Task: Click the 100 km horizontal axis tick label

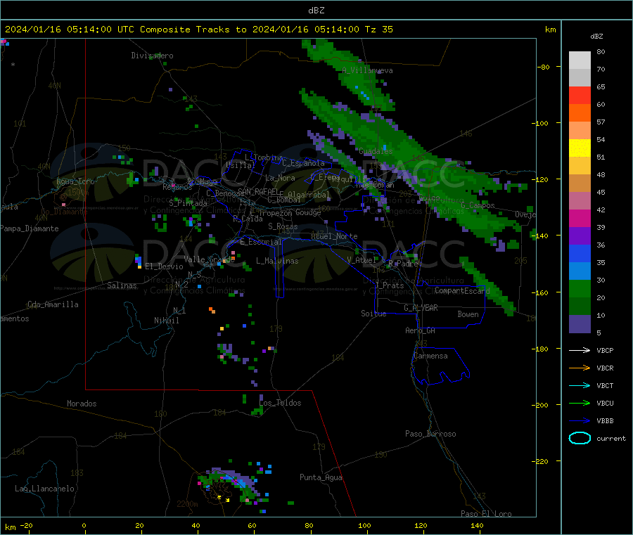Action: 364,525
